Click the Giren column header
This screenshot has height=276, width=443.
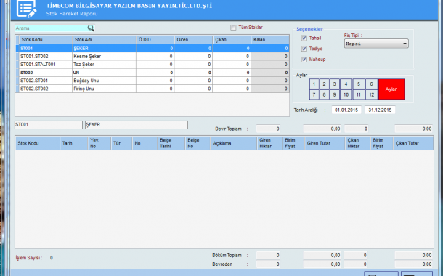coord(193,39)
